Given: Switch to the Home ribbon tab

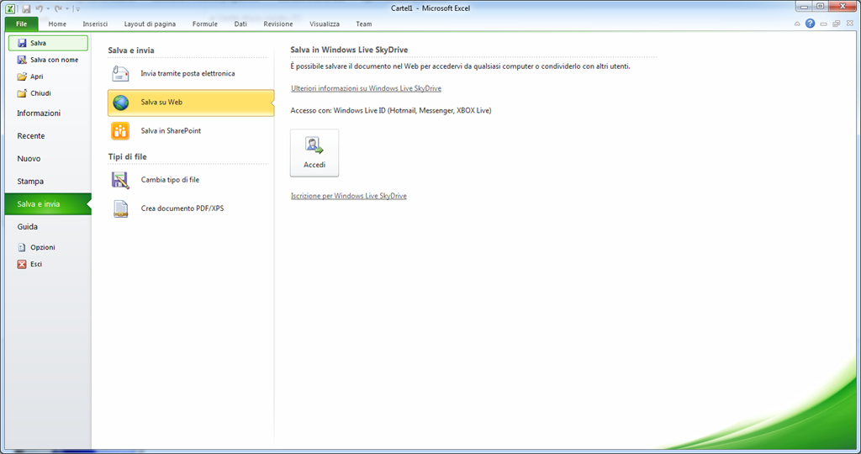Looking at the screenshot, I should pos(57,24).
